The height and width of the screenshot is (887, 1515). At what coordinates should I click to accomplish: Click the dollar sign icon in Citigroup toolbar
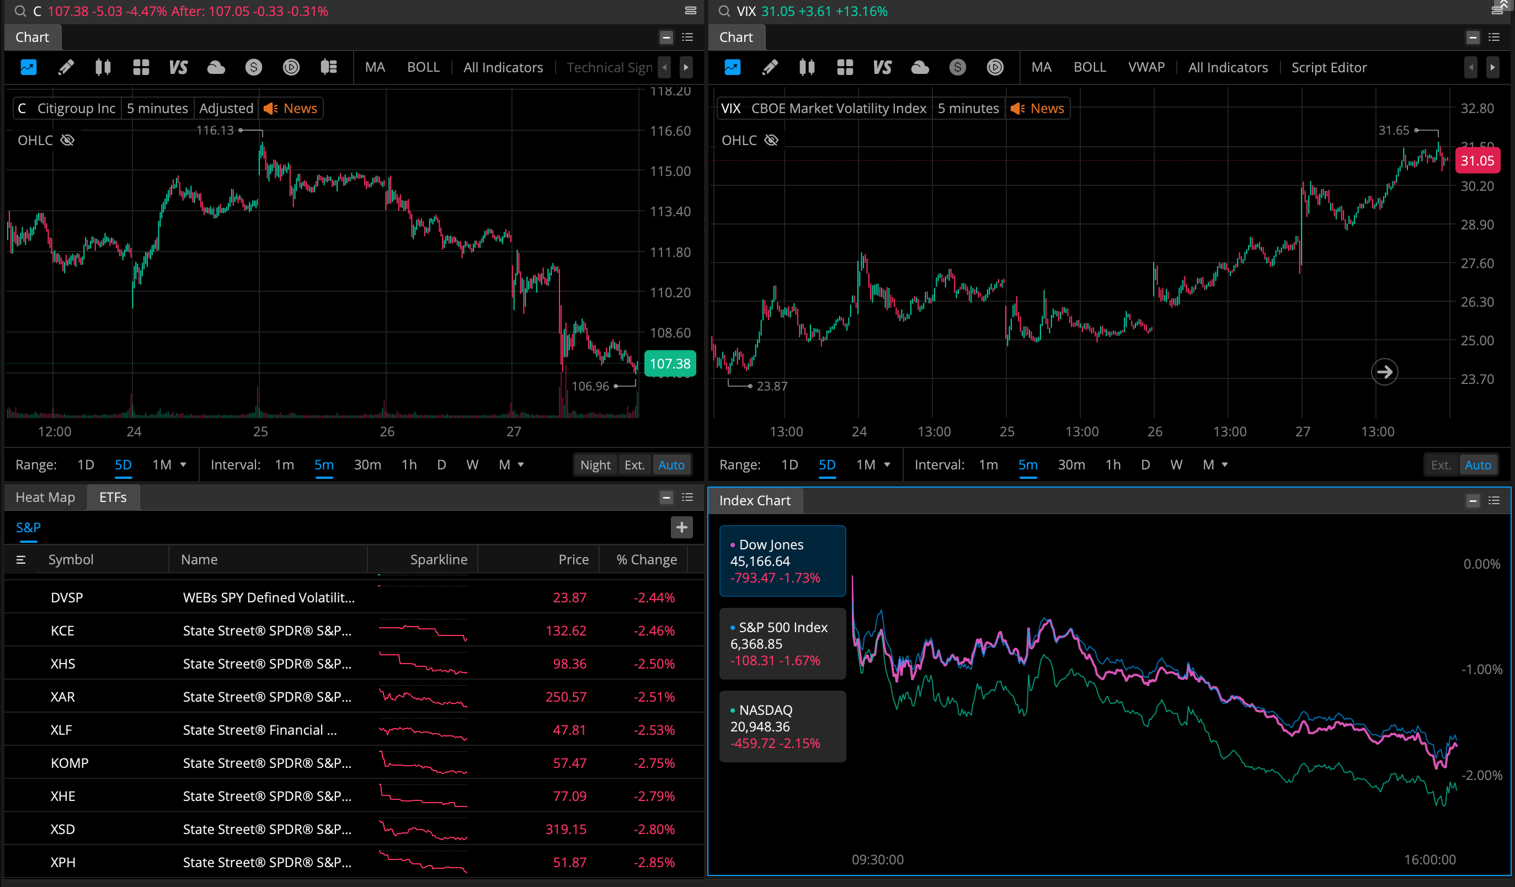click(254, 67)
